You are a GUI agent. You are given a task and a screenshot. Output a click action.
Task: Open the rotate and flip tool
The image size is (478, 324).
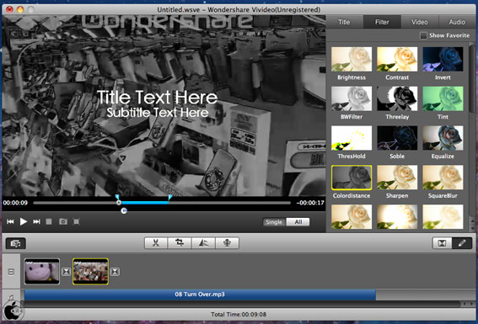pos(203,243)
